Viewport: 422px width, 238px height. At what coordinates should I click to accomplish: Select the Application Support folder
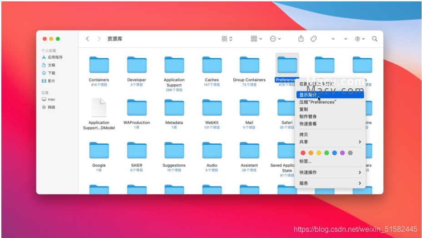pyautogui.click(x=174, y=65)
